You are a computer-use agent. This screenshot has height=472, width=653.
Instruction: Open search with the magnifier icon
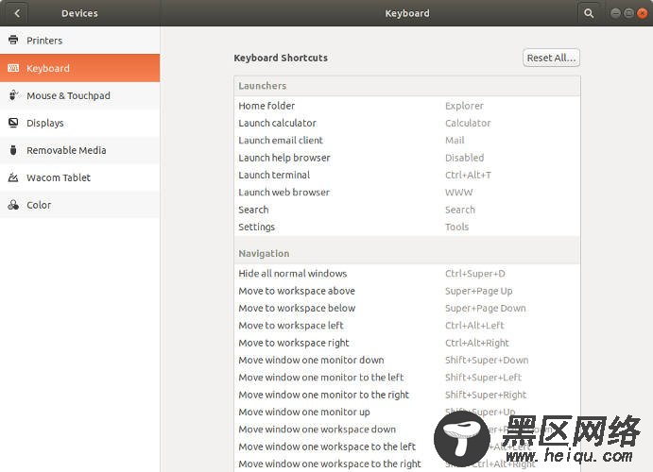coord(589,13)
